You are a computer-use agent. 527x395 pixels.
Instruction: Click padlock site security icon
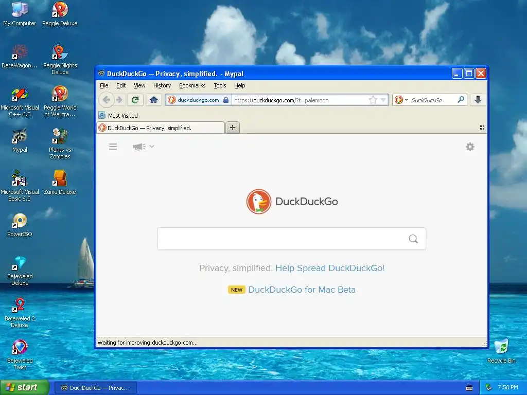pos(226,100)
